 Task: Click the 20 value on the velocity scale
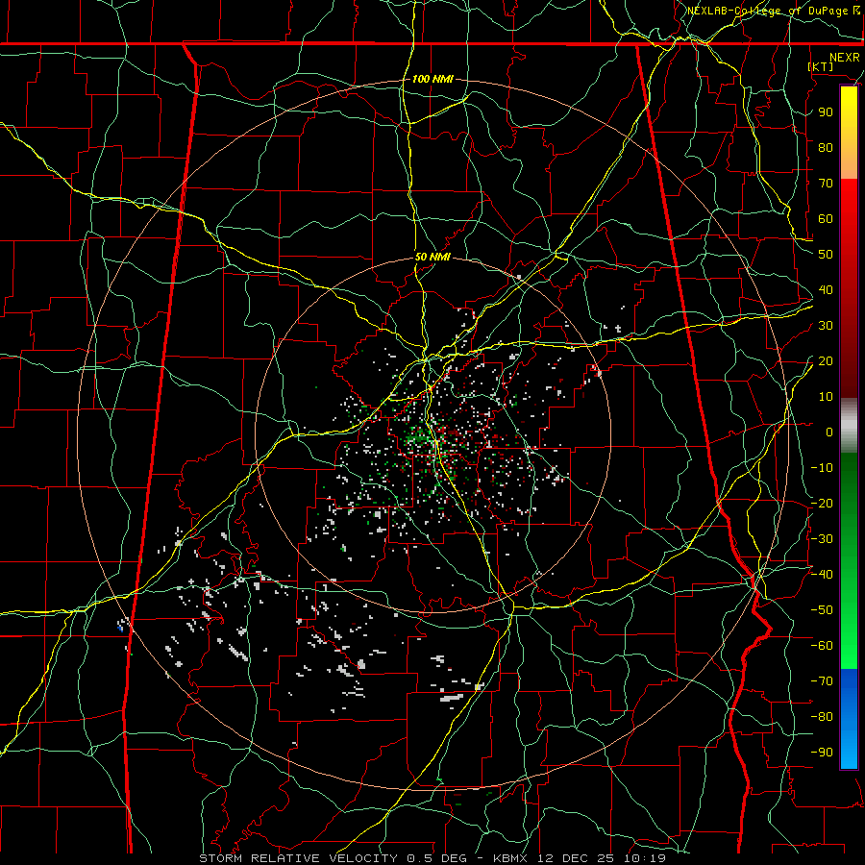tap(826, 361)
